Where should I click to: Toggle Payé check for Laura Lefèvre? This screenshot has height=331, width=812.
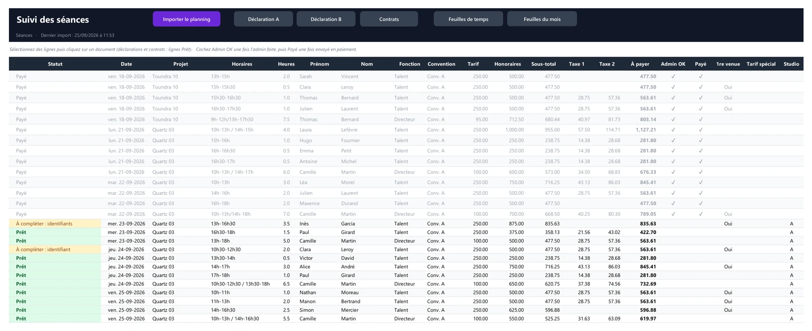(x=701, y=130)
